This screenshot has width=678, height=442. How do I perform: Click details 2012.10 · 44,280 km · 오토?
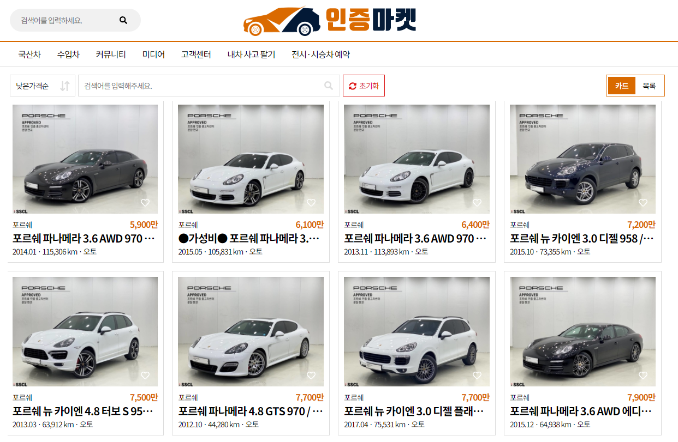point(219,425)
